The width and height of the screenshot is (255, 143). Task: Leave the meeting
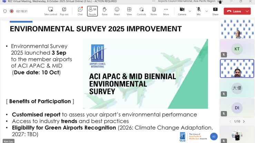[x=234, y=11]
